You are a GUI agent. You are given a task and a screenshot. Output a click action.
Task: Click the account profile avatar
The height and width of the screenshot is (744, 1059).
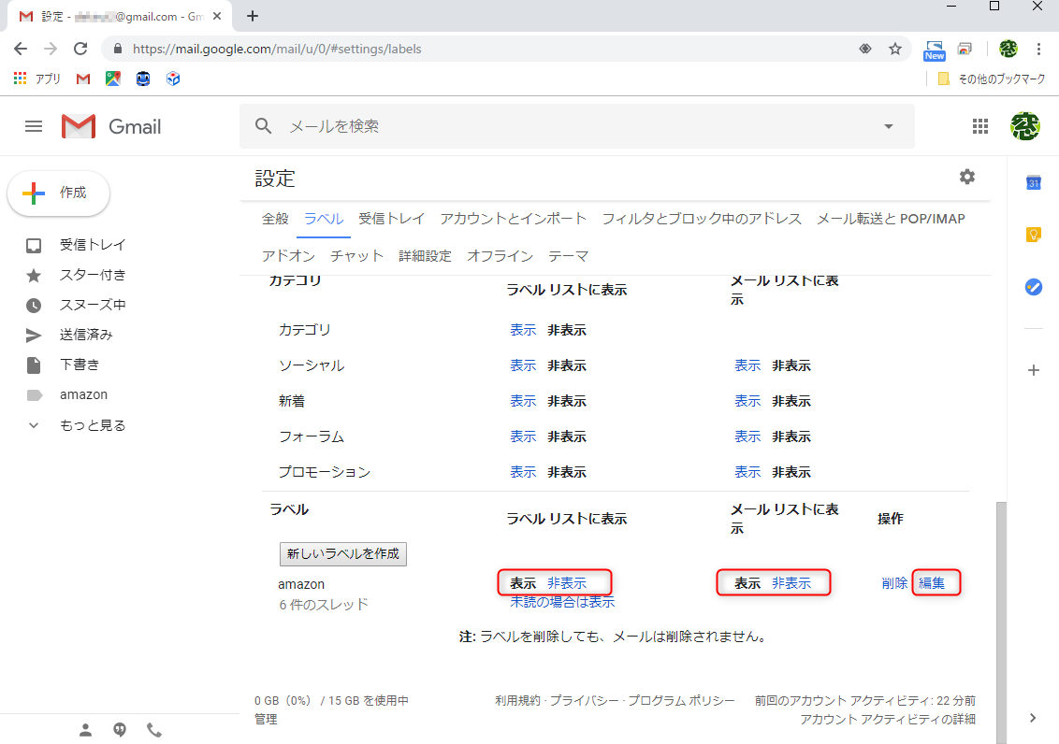pos(1025,125)
